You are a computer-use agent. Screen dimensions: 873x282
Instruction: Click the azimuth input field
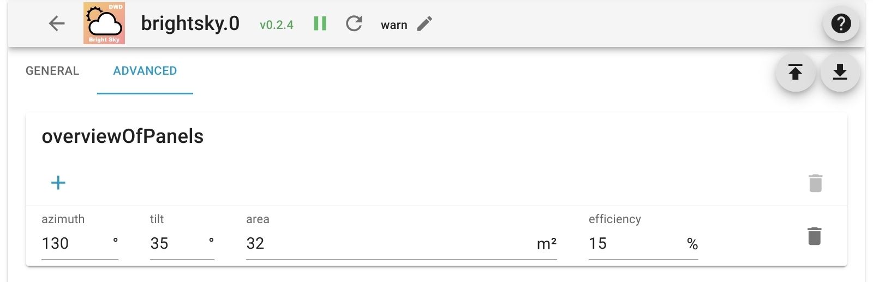[74, 243]
